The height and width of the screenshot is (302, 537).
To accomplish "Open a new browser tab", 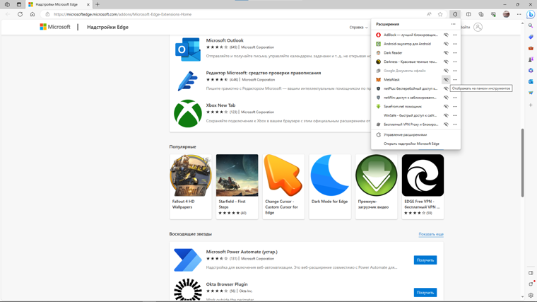I will pyautogui.click(x=98, y=4).
